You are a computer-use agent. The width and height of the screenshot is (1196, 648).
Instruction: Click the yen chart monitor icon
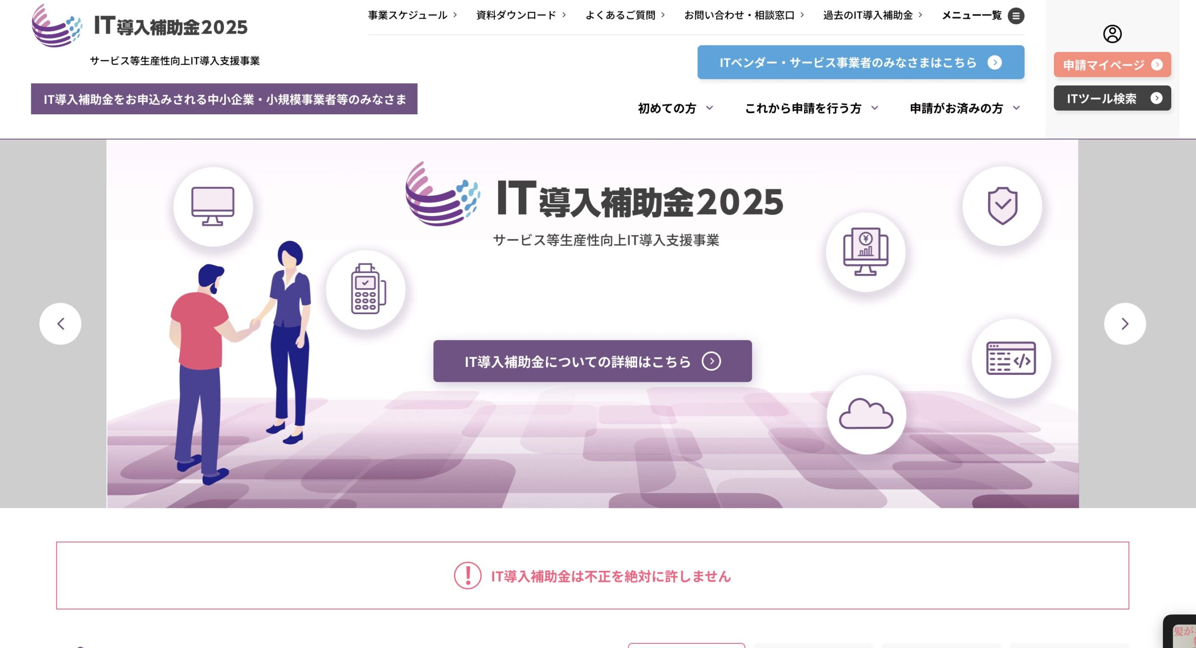point(865,252)
